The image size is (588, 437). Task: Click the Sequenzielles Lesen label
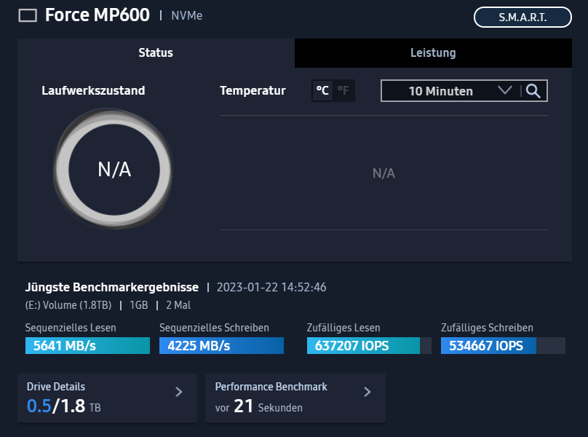point(71,328)
